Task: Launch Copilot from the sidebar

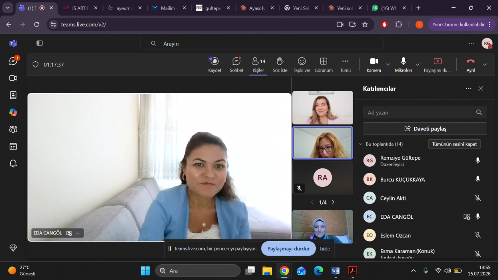Action: (13, 112)
